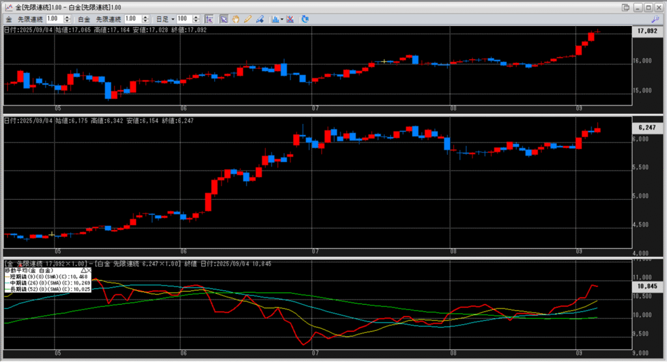
Task: Select the arrow pointer tool
Action: pyautogui.click(x=224, y=20)
